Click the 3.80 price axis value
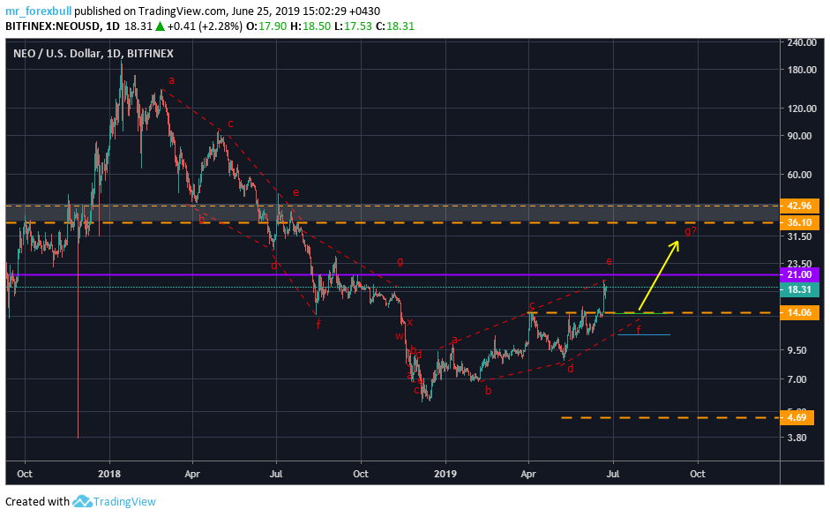The height and width of the screenshot is (517, 830). coord(797,438)
